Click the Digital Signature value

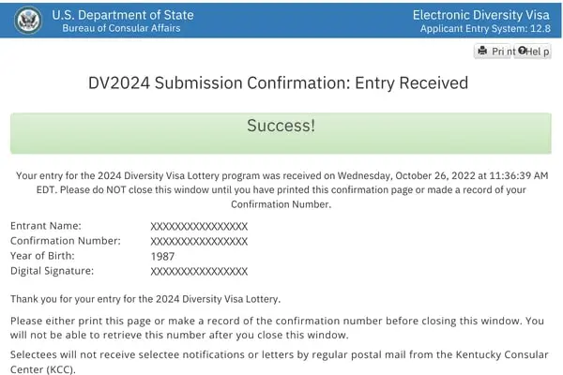199,271
